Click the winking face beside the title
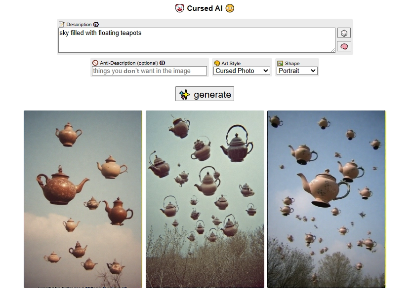The image size is (412, 292). point(229,8)
